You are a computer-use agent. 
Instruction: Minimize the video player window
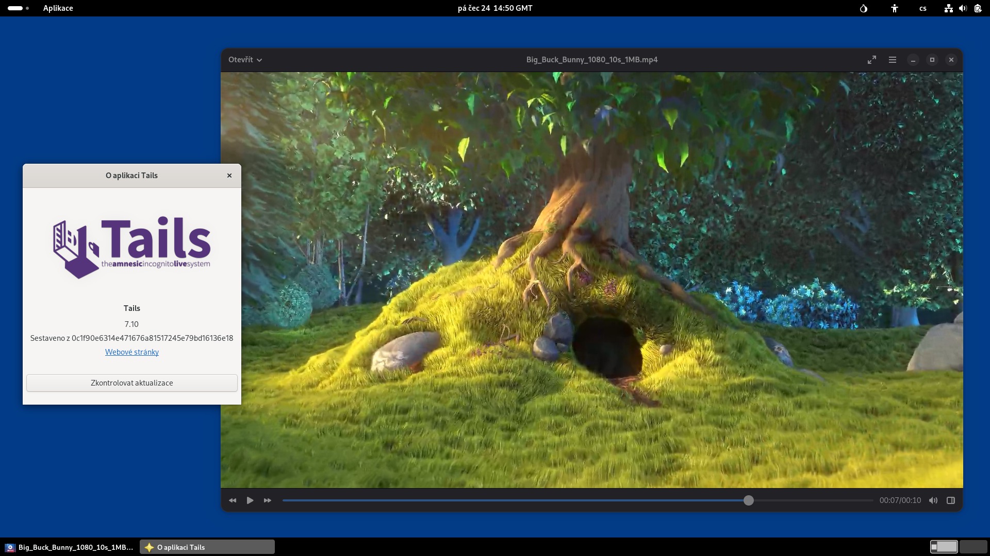pos(913,60)
